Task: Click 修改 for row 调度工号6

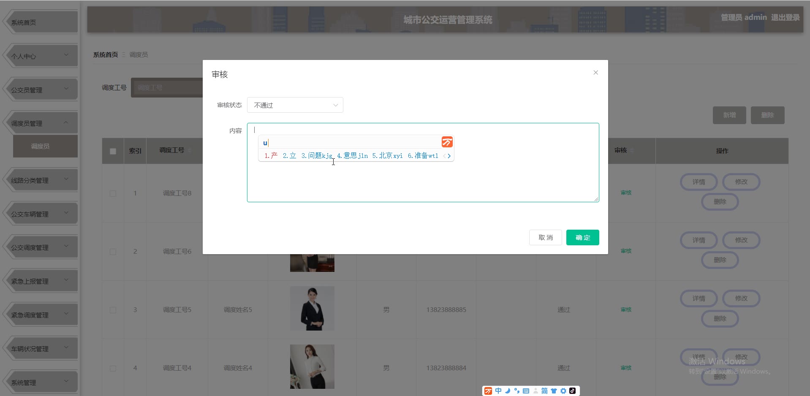Action: pyautogui.click(x=741, y=240)
